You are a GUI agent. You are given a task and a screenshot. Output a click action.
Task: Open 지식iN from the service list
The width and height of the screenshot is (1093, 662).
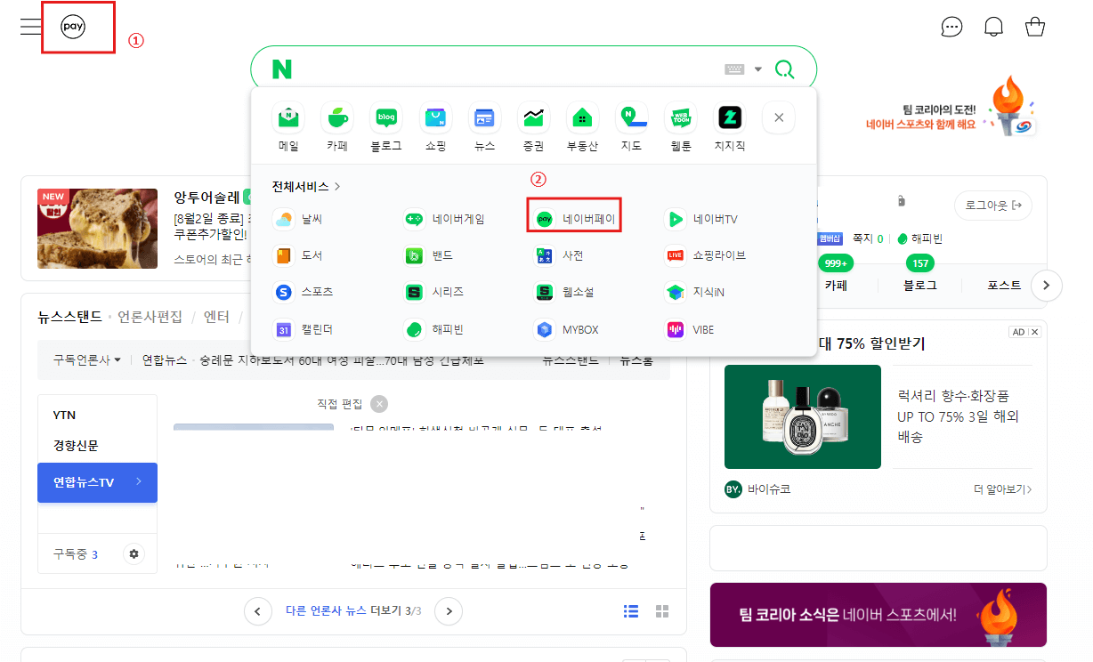(x=695, y=292)
